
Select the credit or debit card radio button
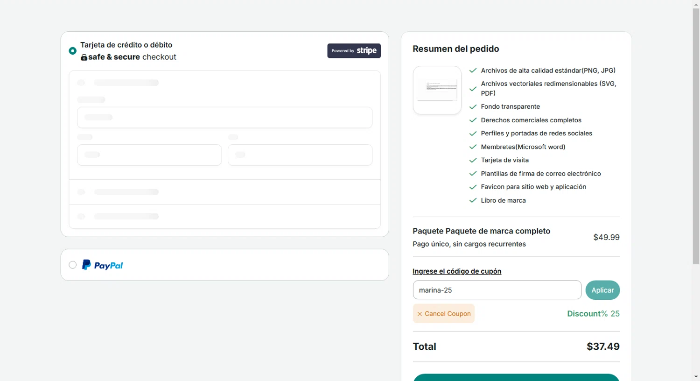click(72, 51)
